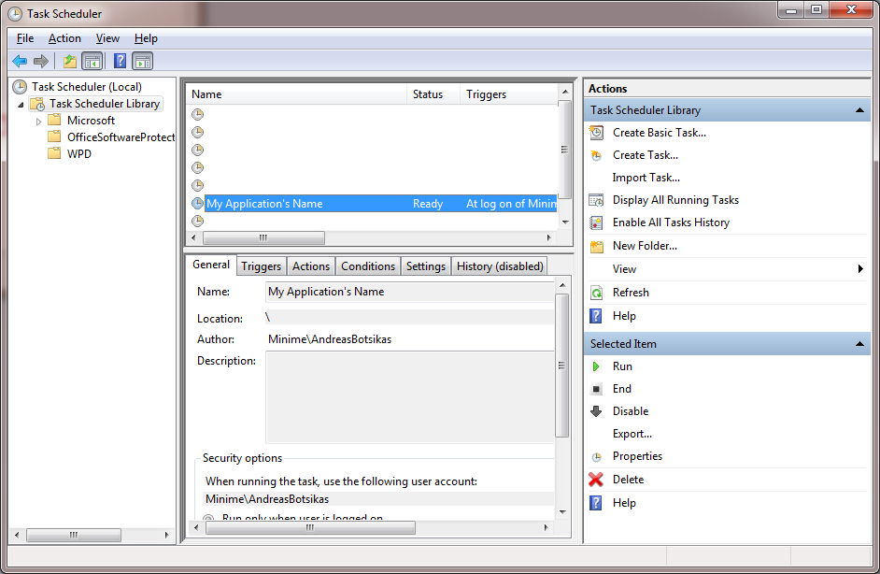Click the Display All Running Tasks icon
This screenshot has width=880, height=574.
tap(596, 200)
